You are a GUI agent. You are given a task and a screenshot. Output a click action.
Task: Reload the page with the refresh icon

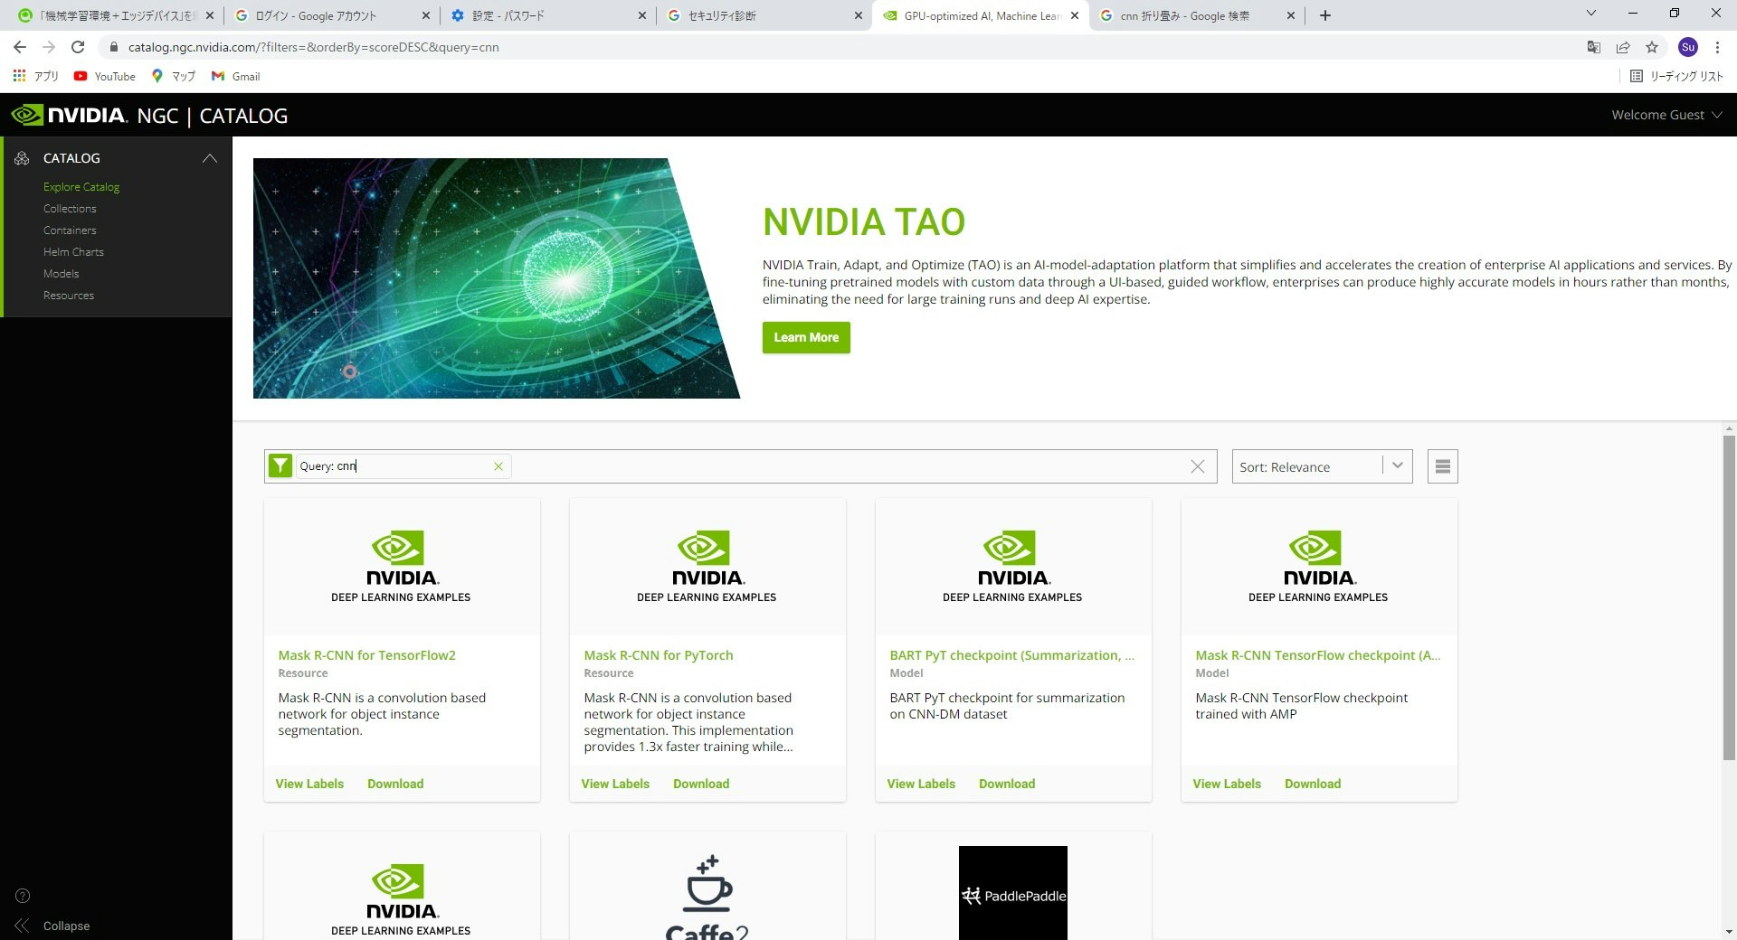point(77,47)
